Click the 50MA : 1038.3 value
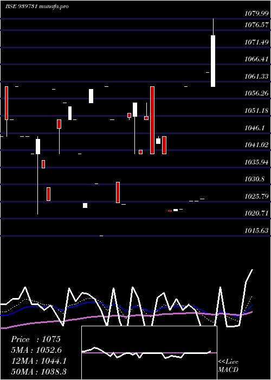The image size is (271, 380). (39, 371)
